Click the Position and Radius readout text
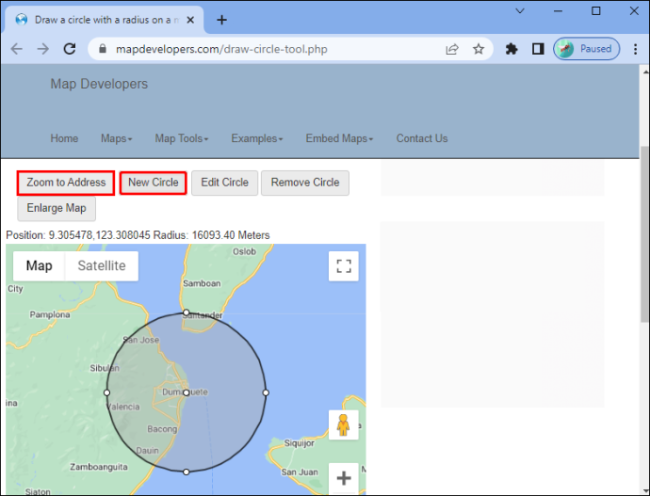650x496 pixels. click(x=138, y=235)
